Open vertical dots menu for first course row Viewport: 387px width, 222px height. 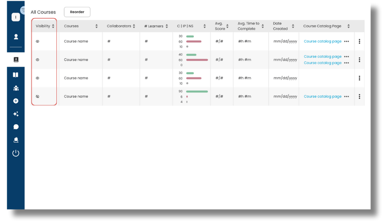(x=359, y=42)
